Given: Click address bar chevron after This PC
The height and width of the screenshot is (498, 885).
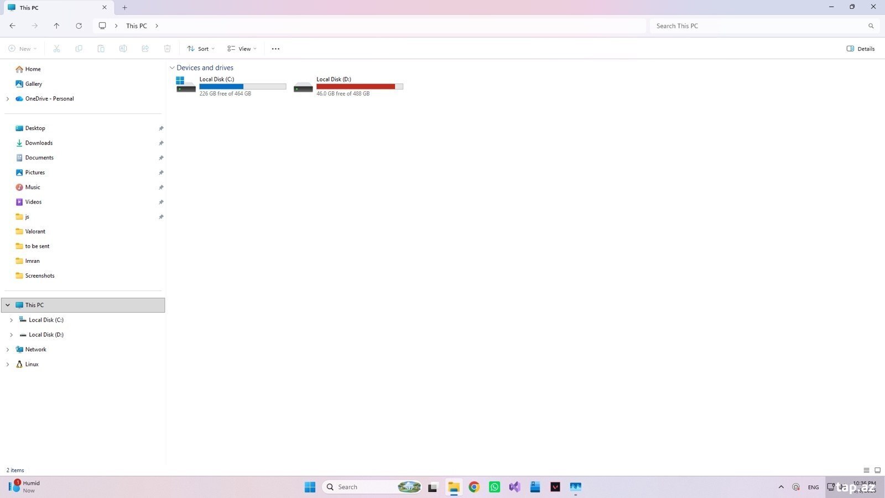Looking at the screenshot, I should [157, 26].
